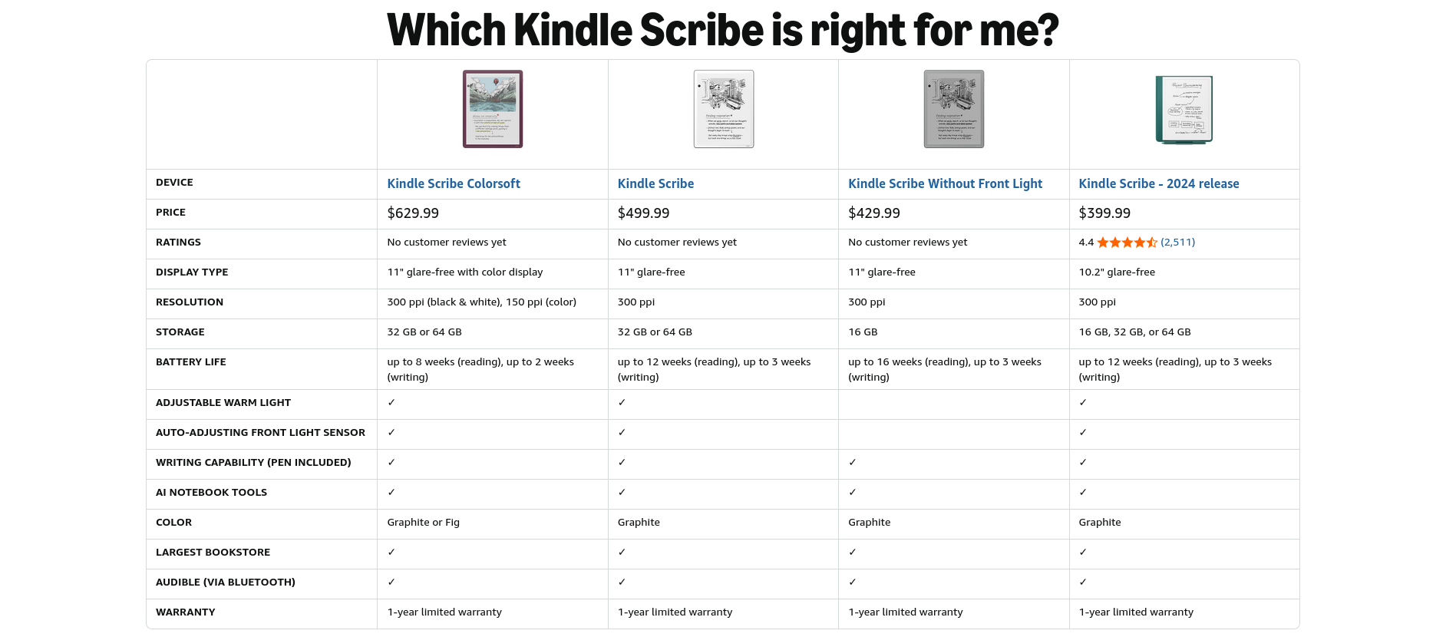Click the 4.4 rating value text
This screenshot has height=637, width=1446.
click(x=1085, y=242)
